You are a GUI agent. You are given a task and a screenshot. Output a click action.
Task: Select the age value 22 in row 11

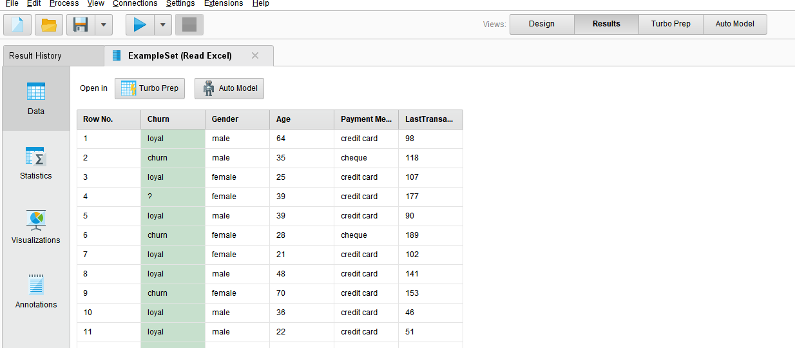point(302,332)
